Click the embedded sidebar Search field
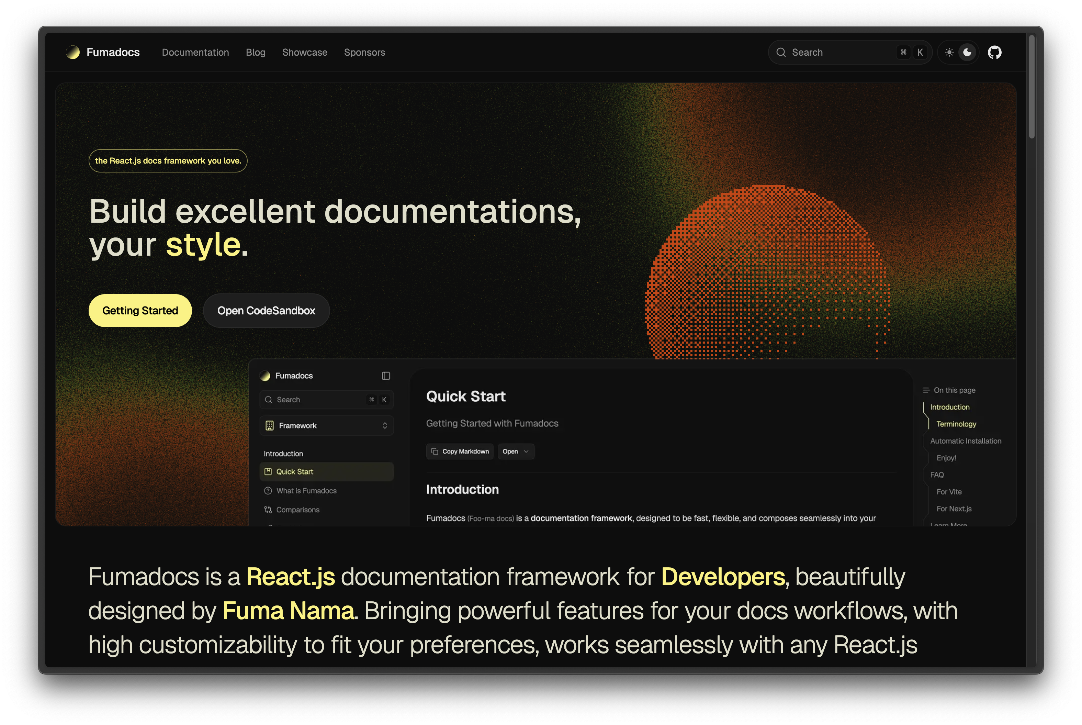This screenshot has height=725, width=1082. 319,400
